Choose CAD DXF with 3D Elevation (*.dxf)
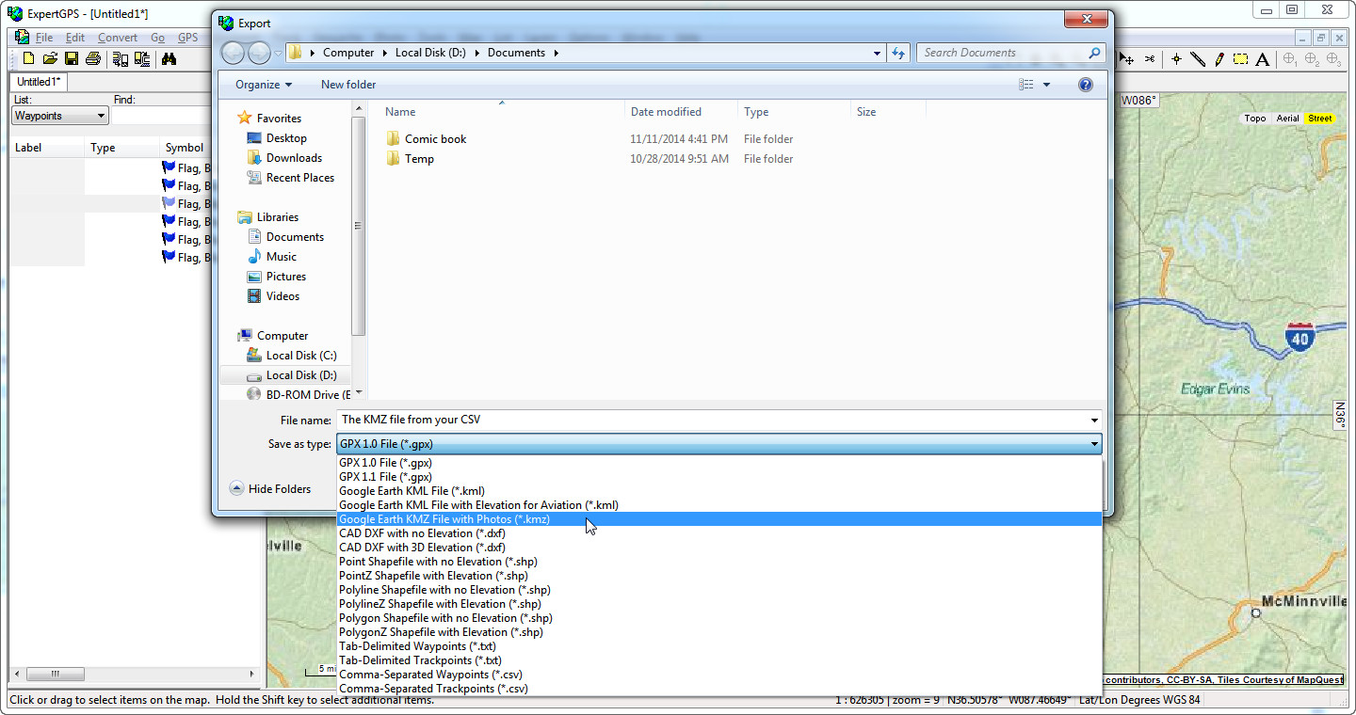The image size is (1356, 715). tap(719, 548)
